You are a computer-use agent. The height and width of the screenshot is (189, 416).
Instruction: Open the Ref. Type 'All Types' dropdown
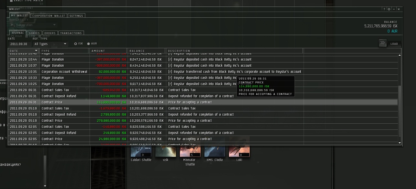(50, 44)
